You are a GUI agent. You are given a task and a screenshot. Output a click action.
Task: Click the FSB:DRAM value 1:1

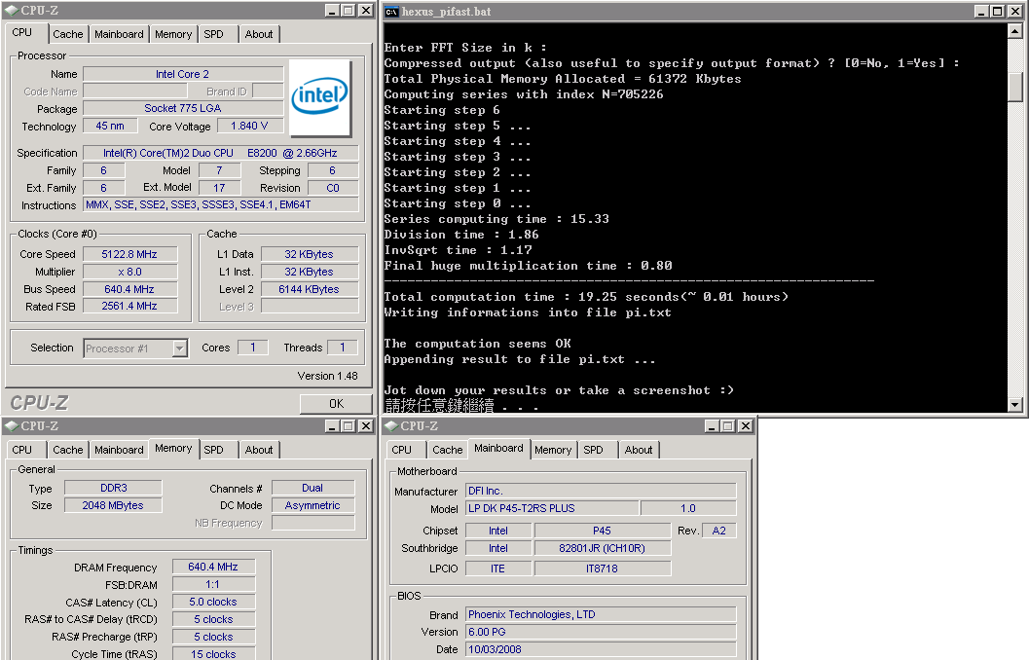coord(213,584)
